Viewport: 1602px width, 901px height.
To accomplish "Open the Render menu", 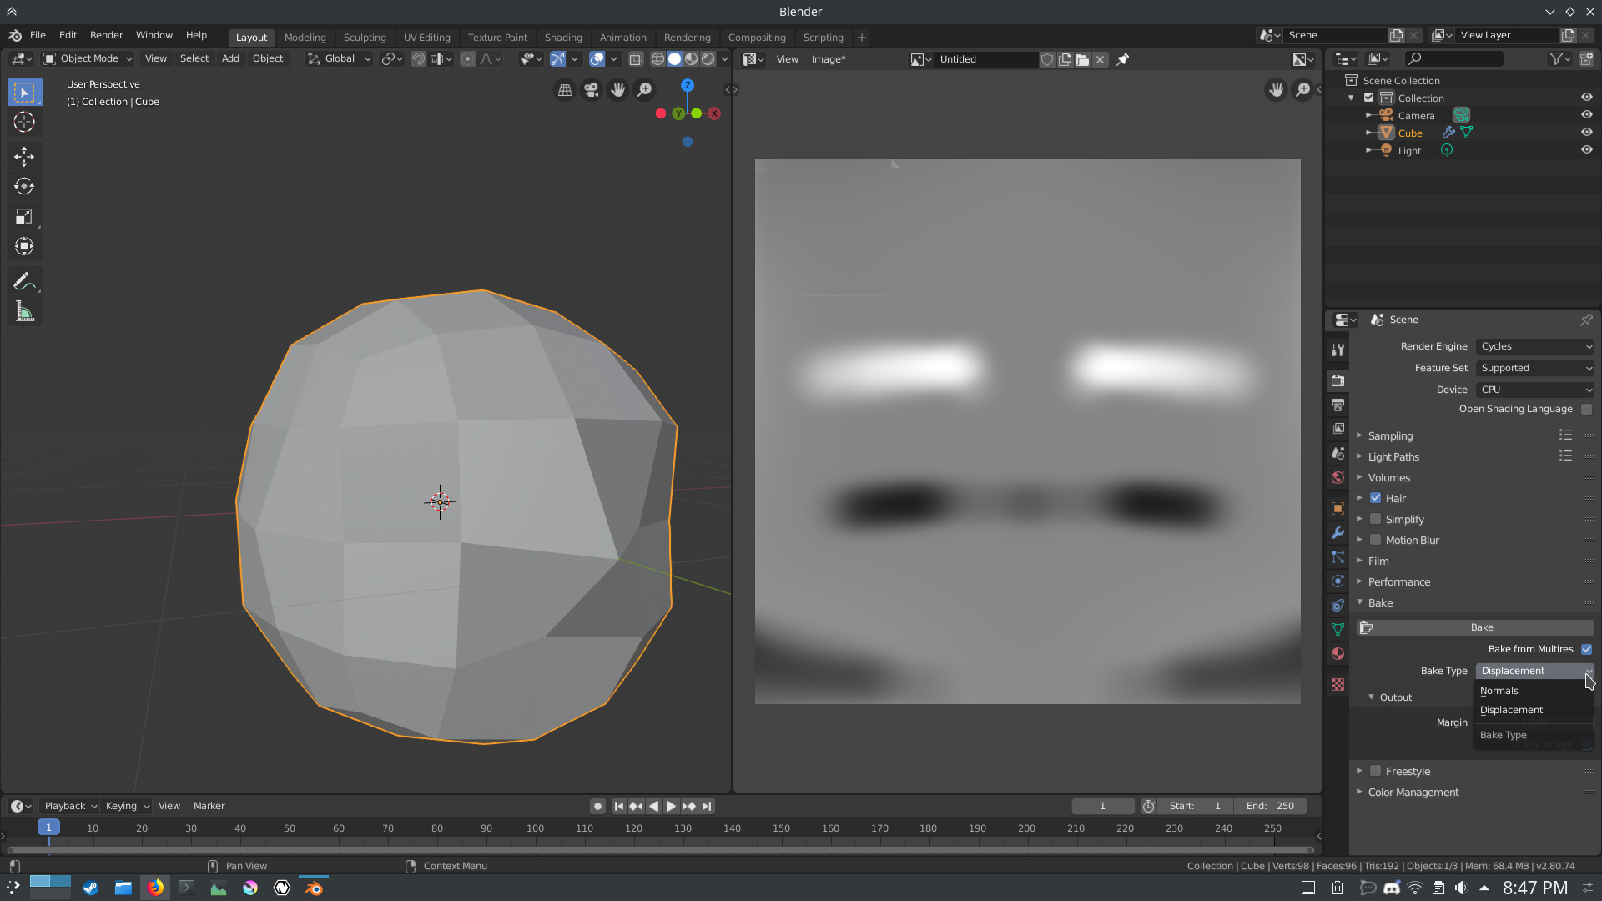I will click(x=106, y=35).
